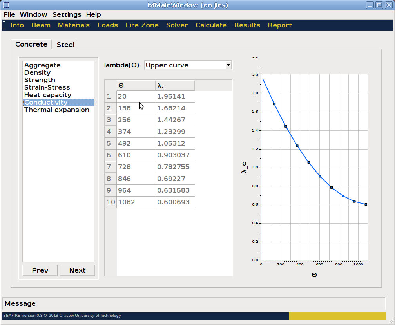The width and height of the screenshot is (395, 325).
Task: Choose Strain-Stress from the property list
Action: point(47,88)
